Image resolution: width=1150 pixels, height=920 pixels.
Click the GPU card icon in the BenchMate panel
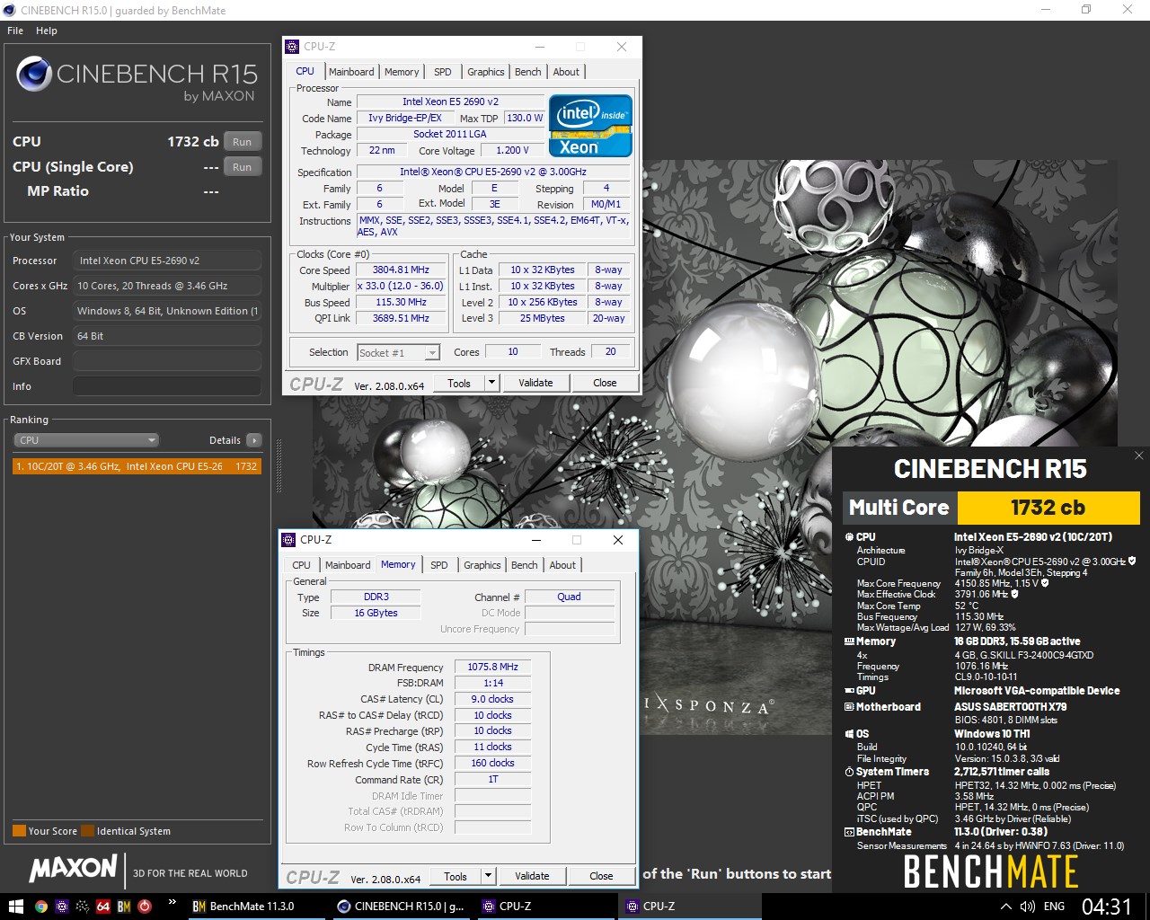coord(850,691)
